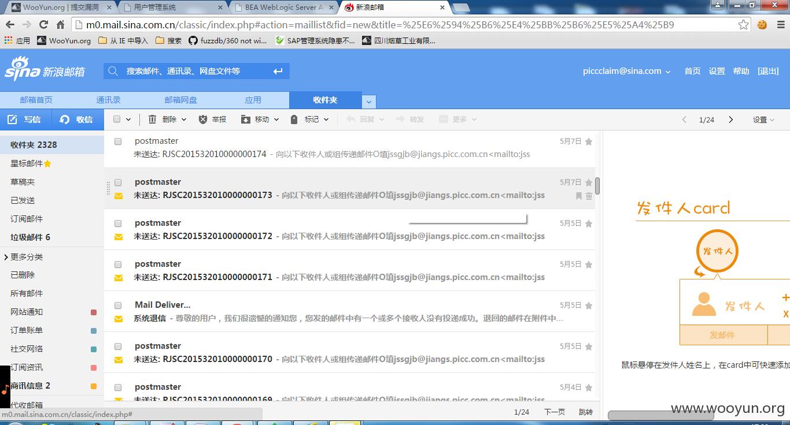Star the RJSC201532010000000173 email
The height and width of the screenshot is (425, 790).
click(589, 182)
